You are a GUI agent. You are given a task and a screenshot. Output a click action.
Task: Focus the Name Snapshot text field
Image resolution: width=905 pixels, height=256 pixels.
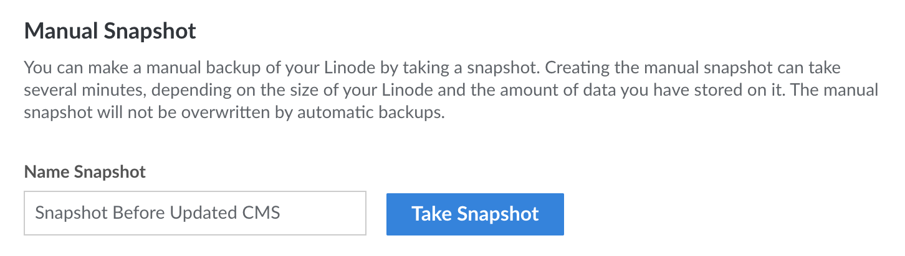[x=194, y=213]
